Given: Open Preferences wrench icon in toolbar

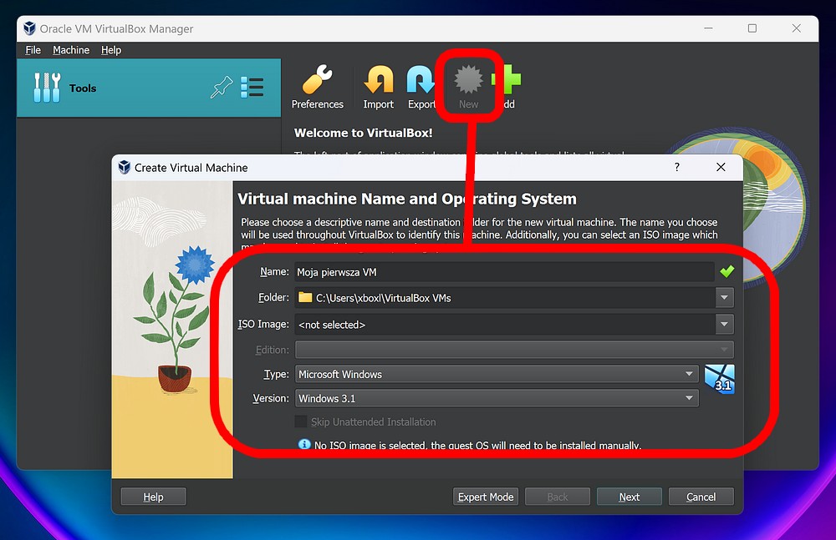Looking at the screenshot, I should (317, 80).
